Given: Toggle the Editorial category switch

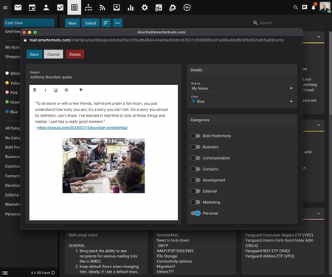Looking at the screenshot, I should point(196,191).
